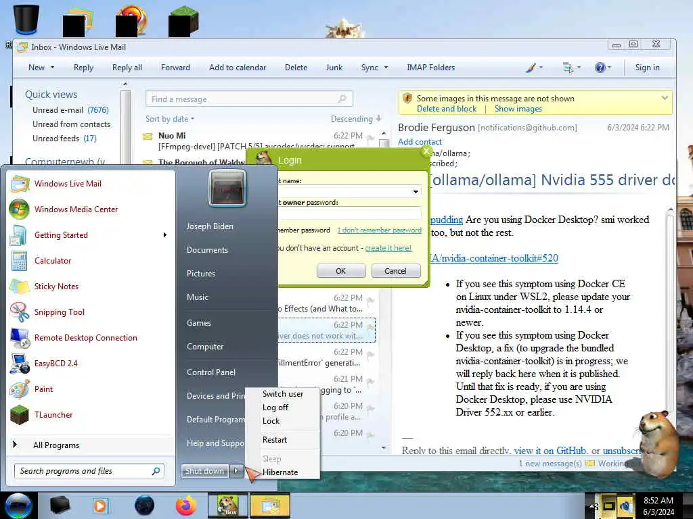The width and height of the screenshot is (693, 519).
Task: Click Cancel in Login dialog
Action: coord(395,271)
